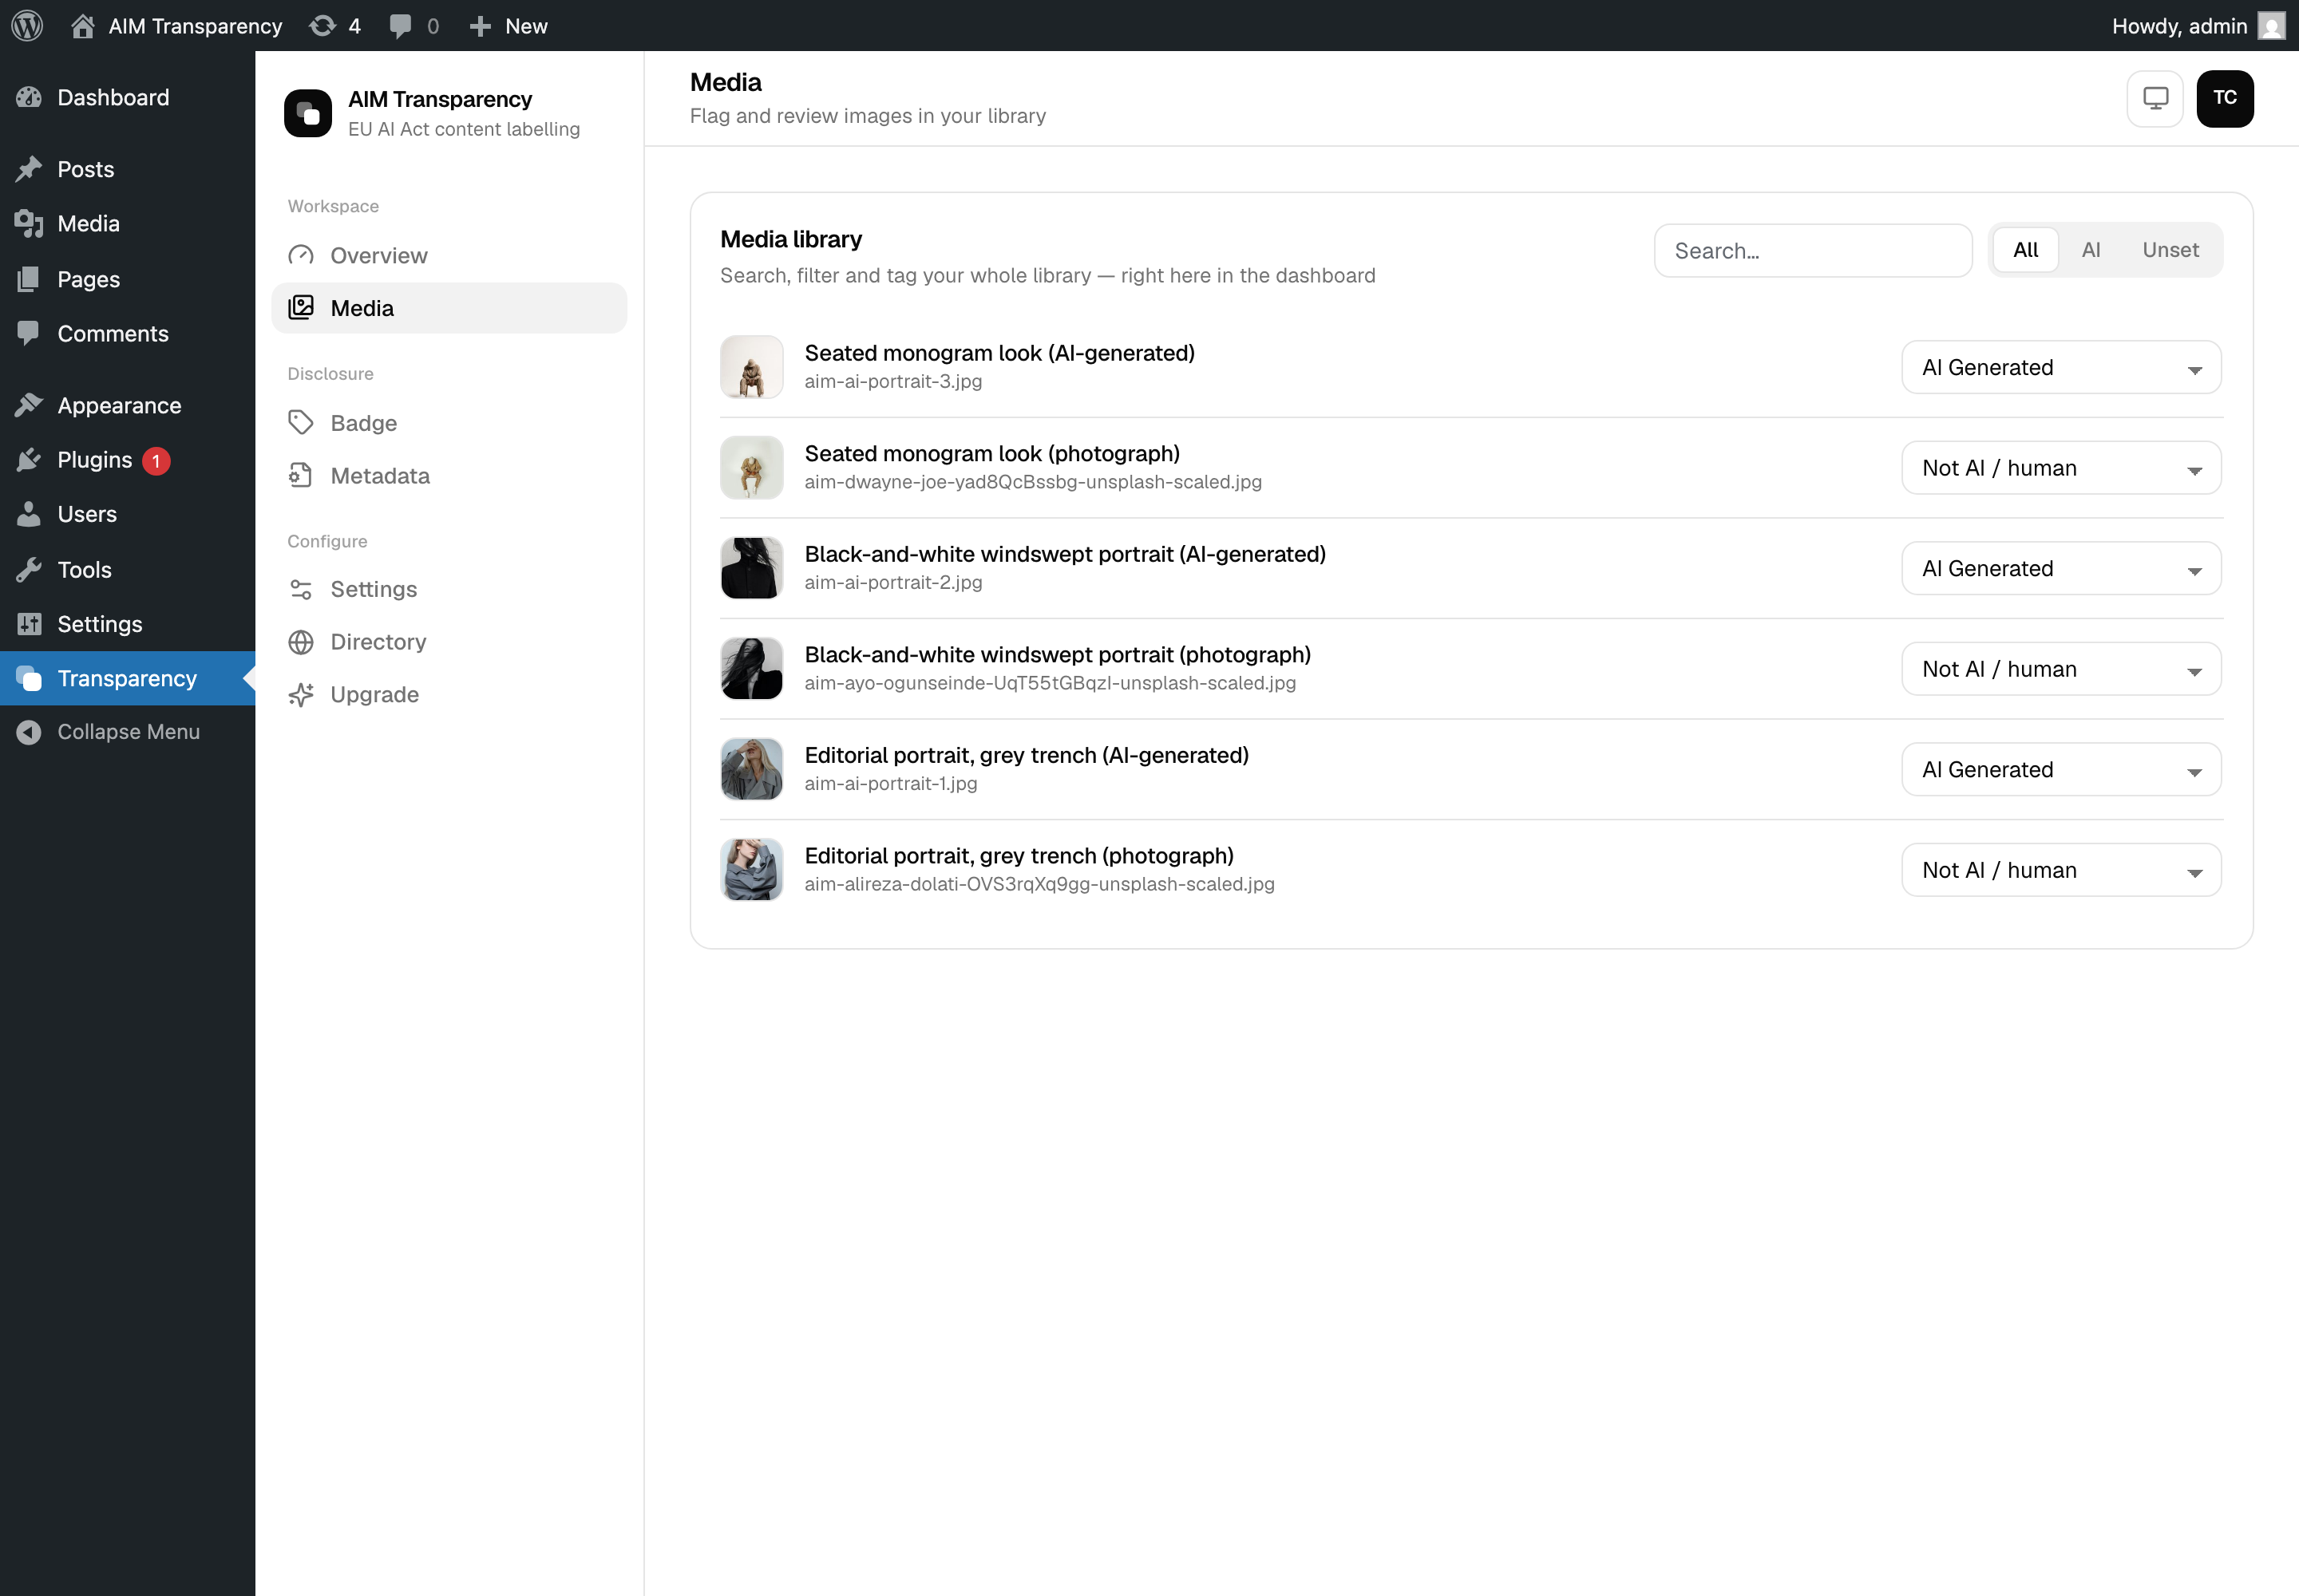Click the AIM Transparency plugin logo icon
The height and width of the screenshot is (1596, 2299).
tap(308, 113)
